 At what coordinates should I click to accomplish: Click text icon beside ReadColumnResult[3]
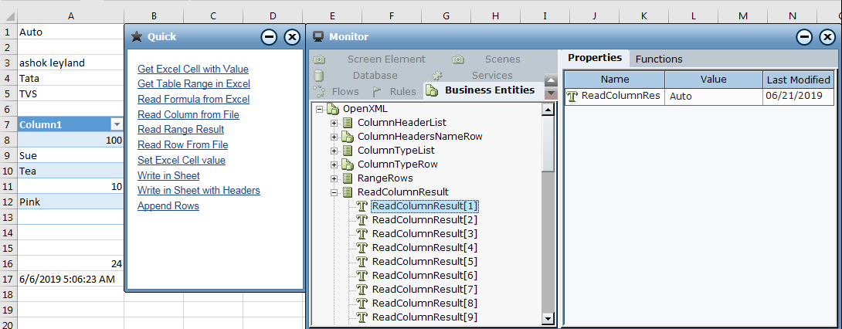[362, 234]
